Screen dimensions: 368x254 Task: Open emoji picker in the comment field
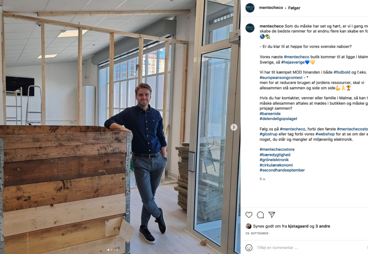(249, 248)
